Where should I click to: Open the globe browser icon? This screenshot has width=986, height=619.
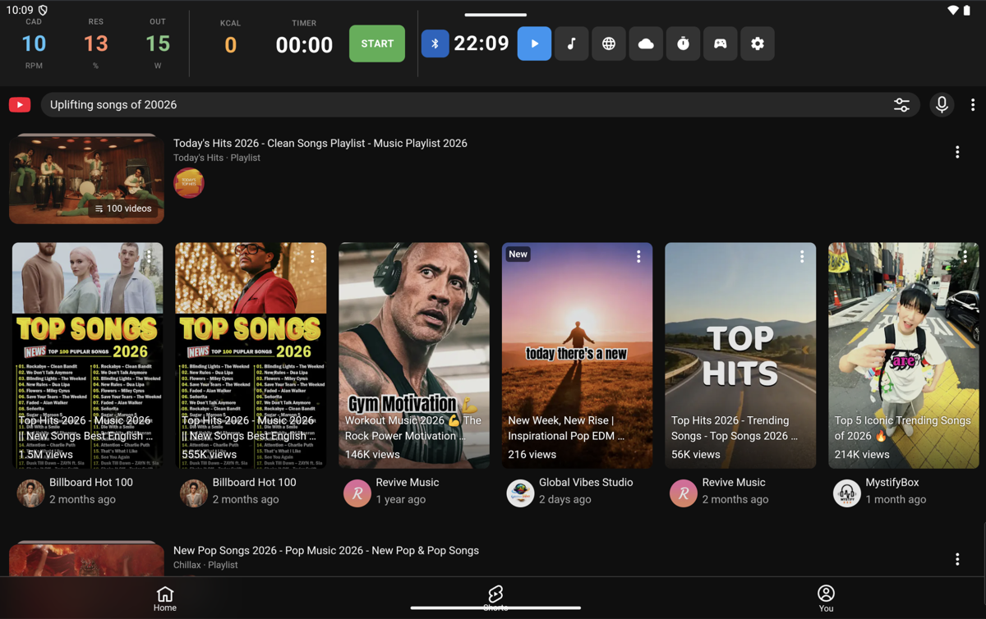(608, 44)
